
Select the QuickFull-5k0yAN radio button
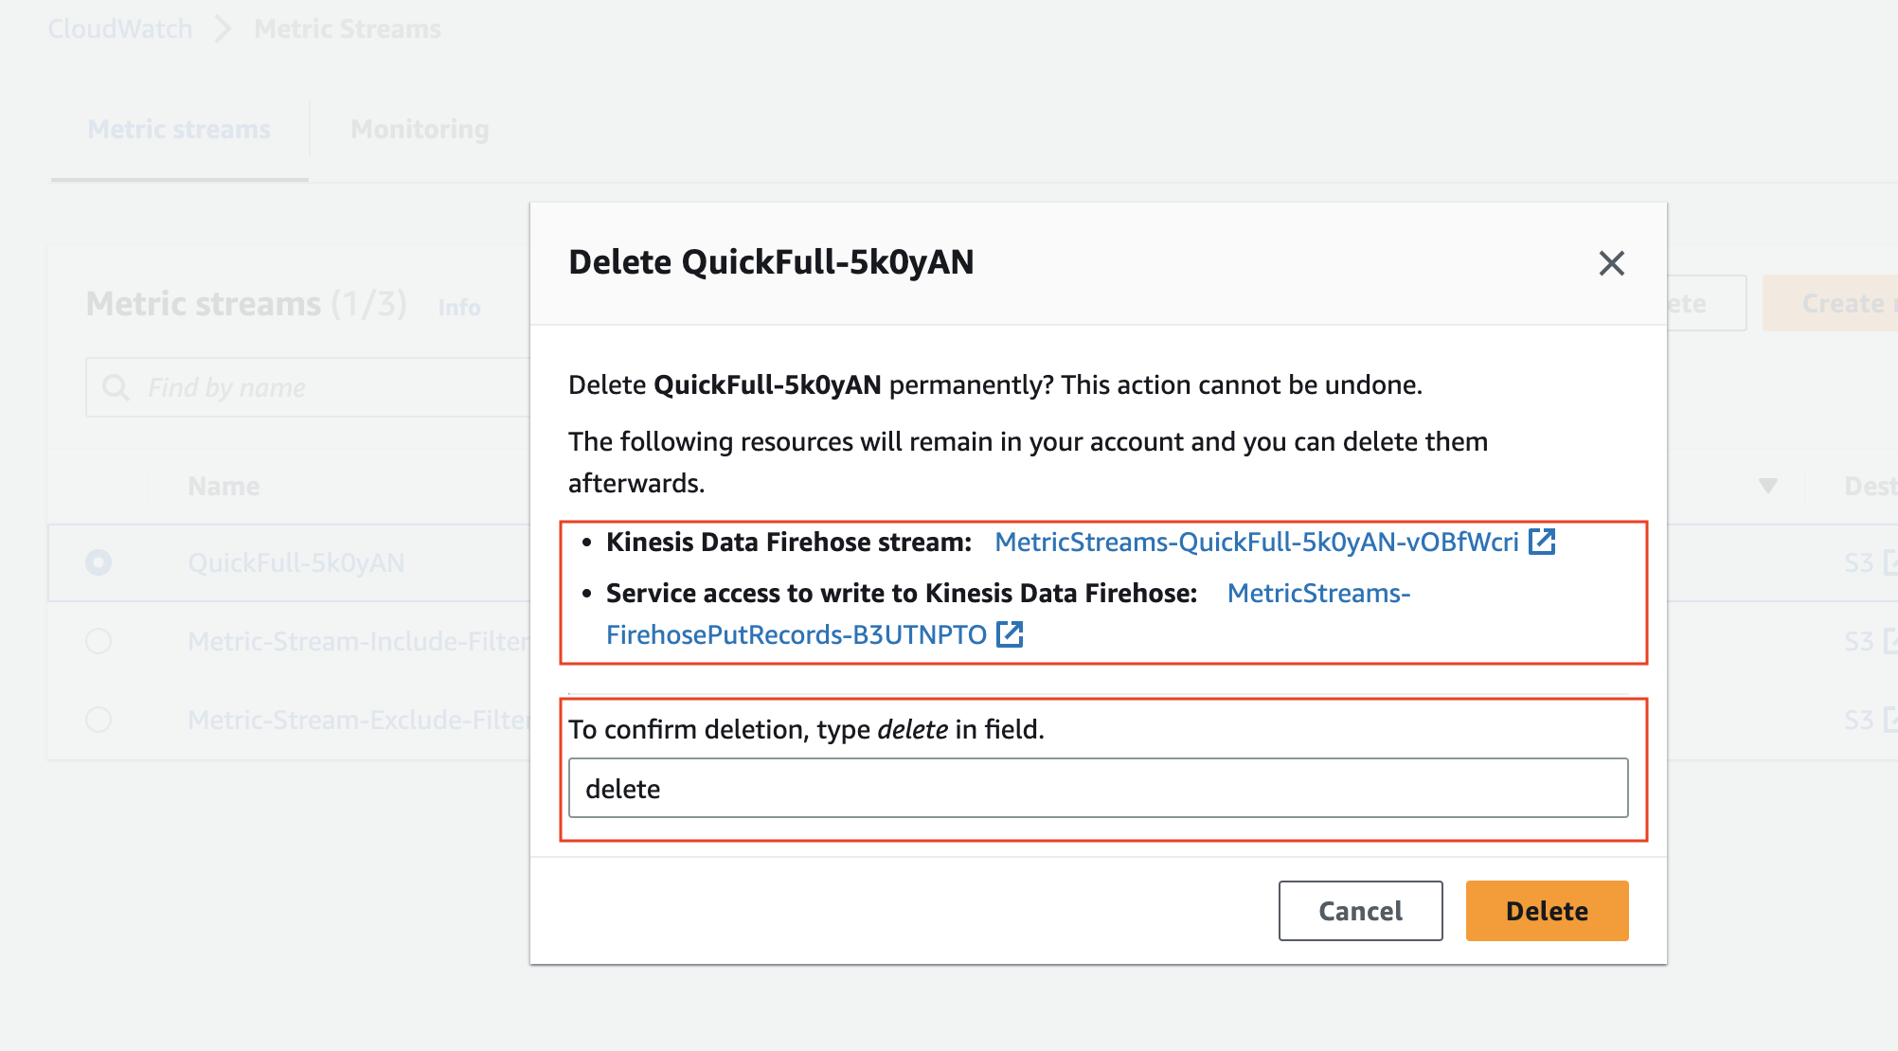pos(98,562)
